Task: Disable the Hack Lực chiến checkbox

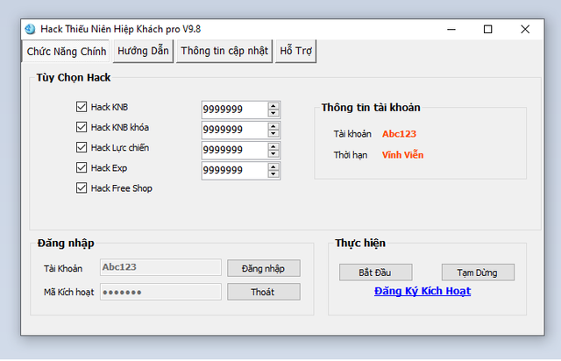Action: [82, 147]
